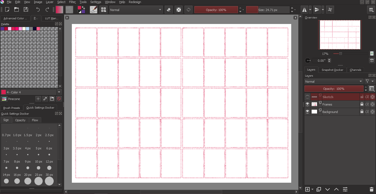Open the Filter menu
The height and width of the screenshot is (194, 376).
[72, 2]
